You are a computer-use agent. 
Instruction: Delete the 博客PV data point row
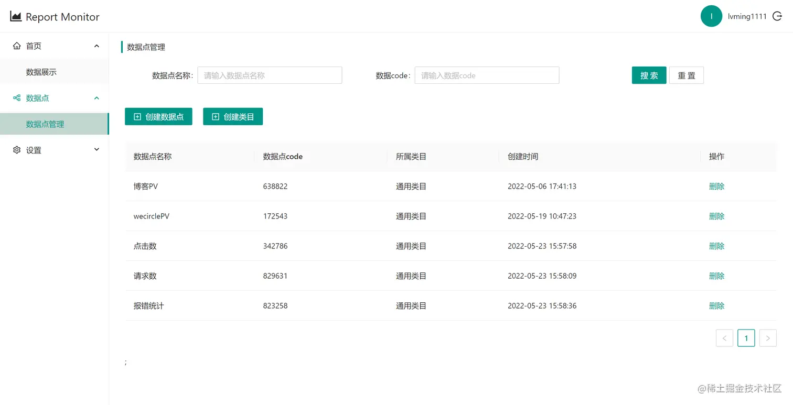717,186
